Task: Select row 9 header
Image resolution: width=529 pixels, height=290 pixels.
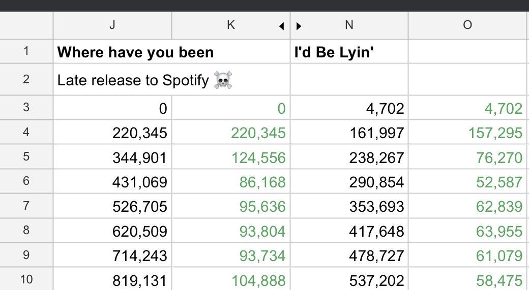Action: [26, 255]
